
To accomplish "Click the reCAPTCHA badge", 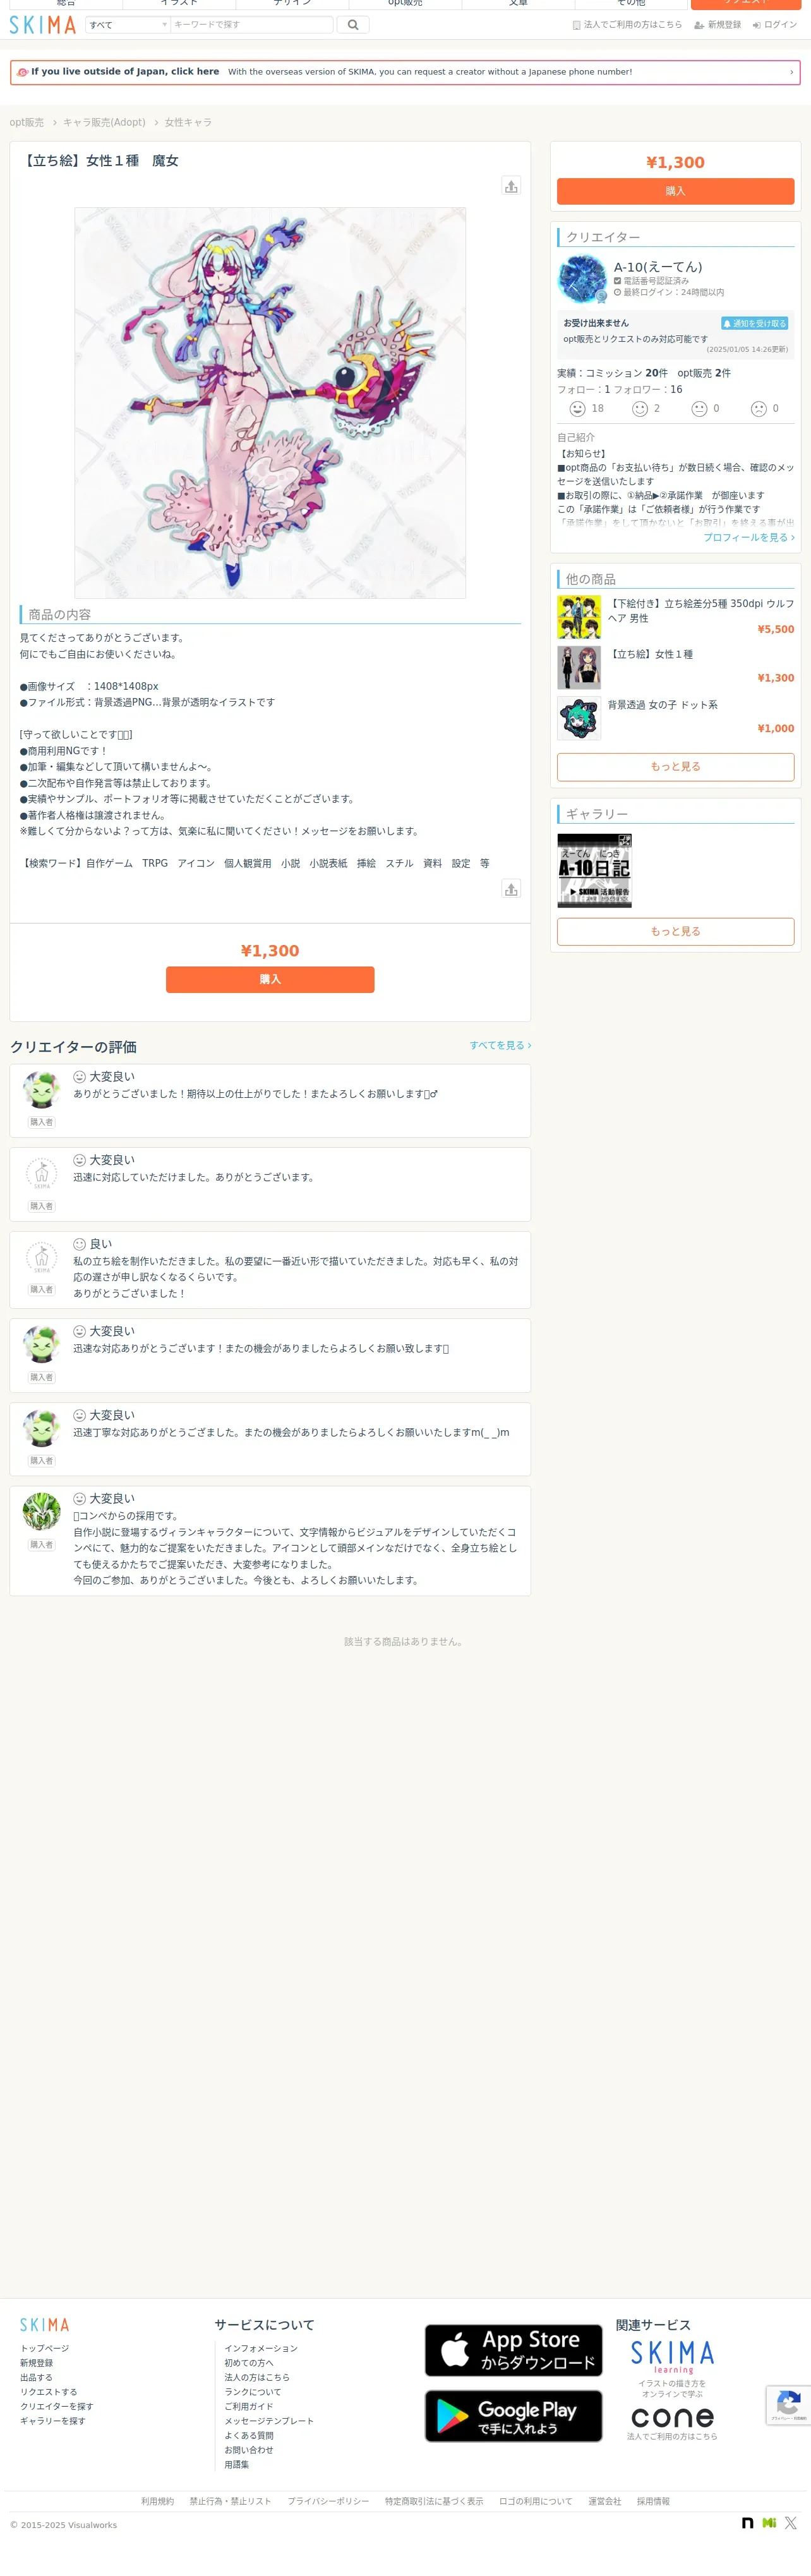I will pyautogui.click(x=789, y=2405).
